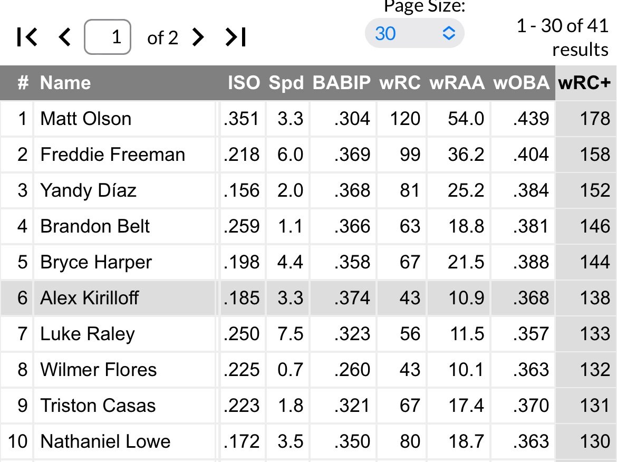Viewport: 617px width, 462px height.
Task: Click the page number input box
Action: [x=107, y=37]
